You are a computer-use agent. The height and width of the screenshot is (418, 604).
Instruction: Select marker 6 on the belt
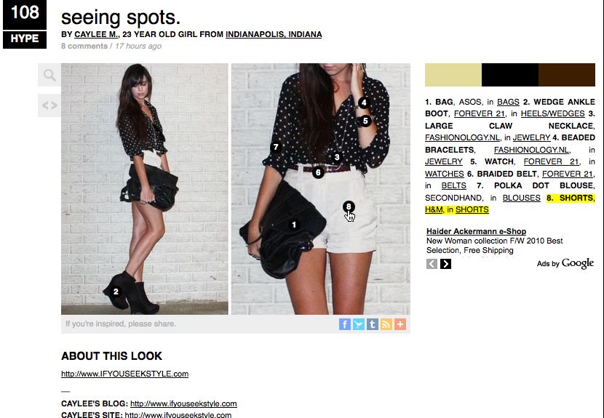click(318, 172)
